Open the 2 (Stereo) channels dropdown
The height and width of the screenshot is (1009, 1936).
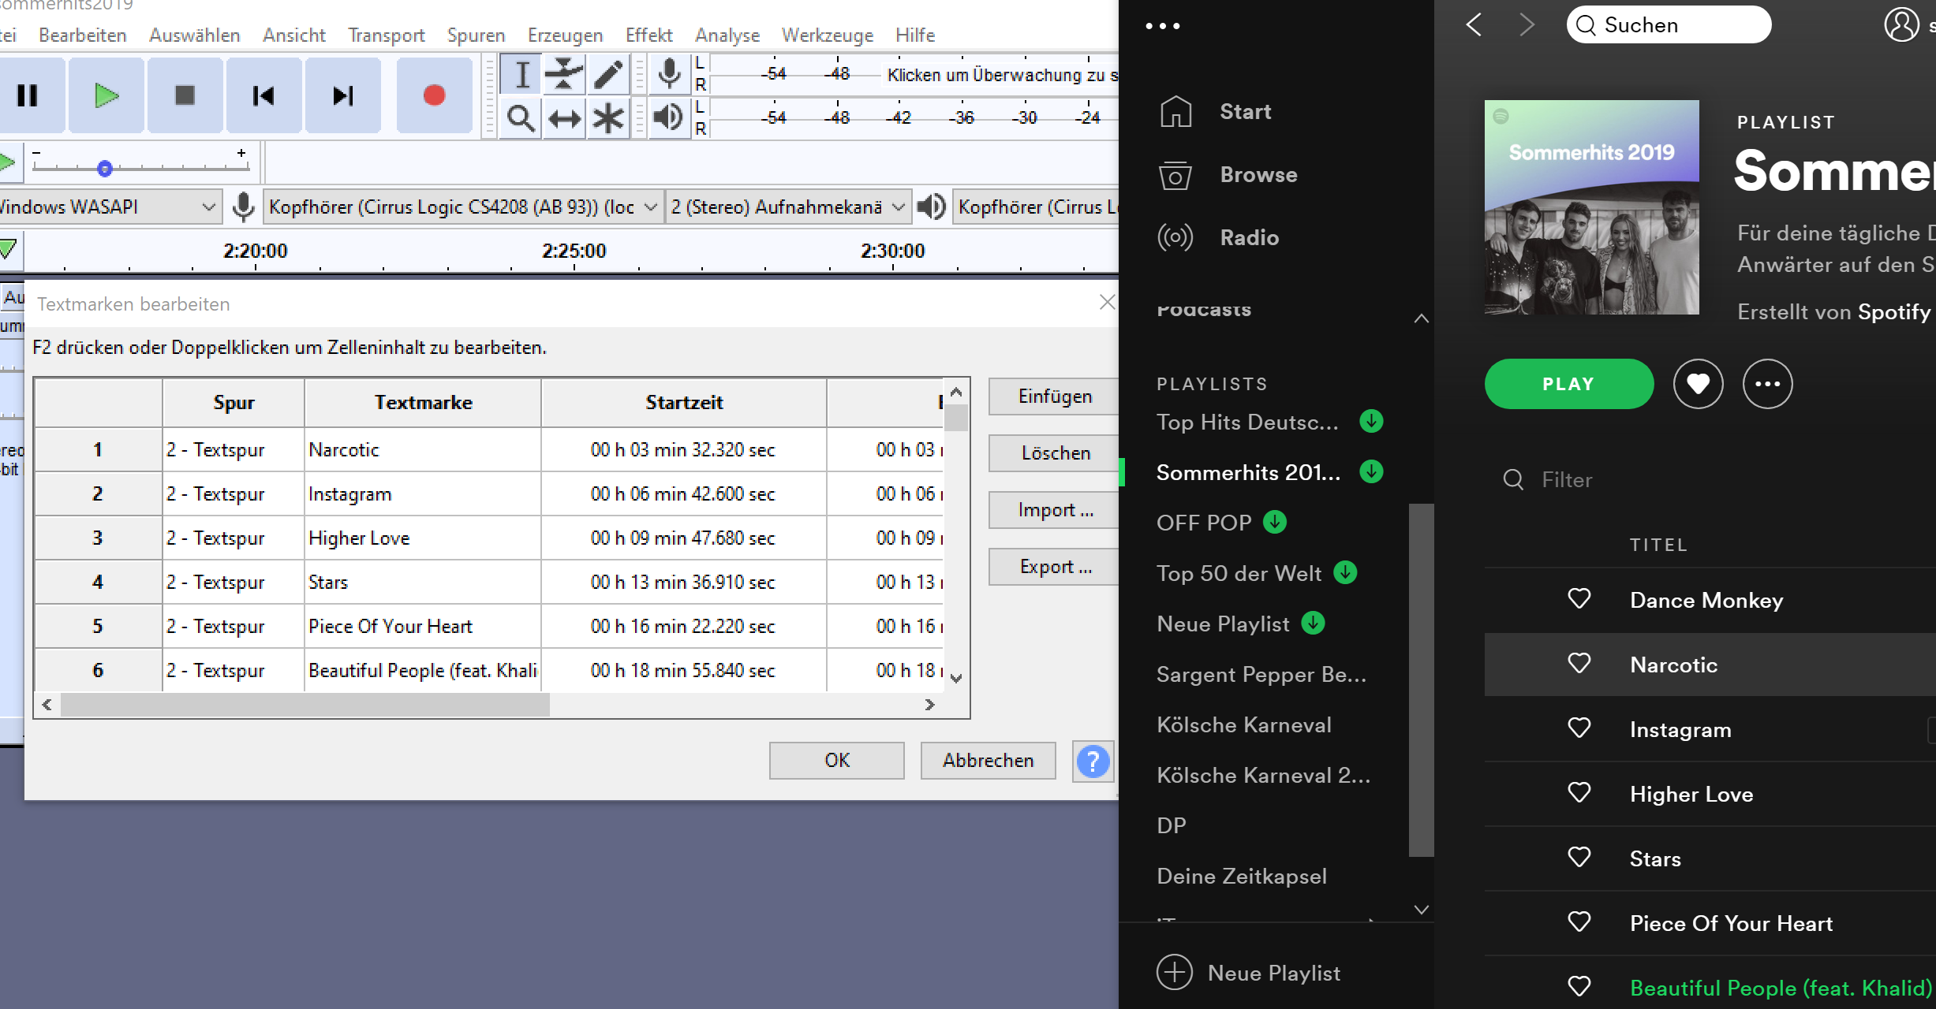tap(787, 207)
